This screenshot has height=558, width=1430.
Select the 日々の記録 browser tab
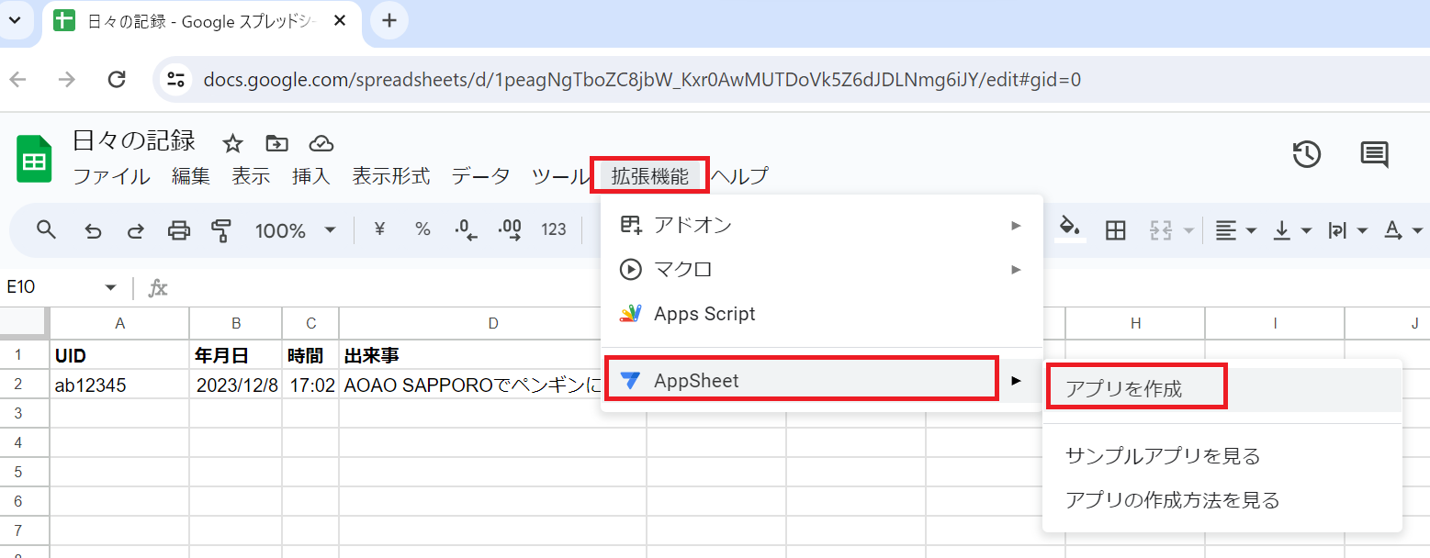[201, 20]
